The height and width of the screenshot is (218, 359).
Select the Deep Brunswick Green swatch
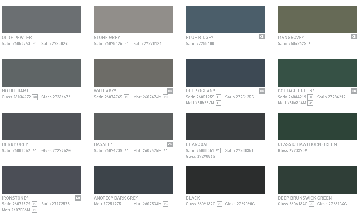click(x=317, y=180)
